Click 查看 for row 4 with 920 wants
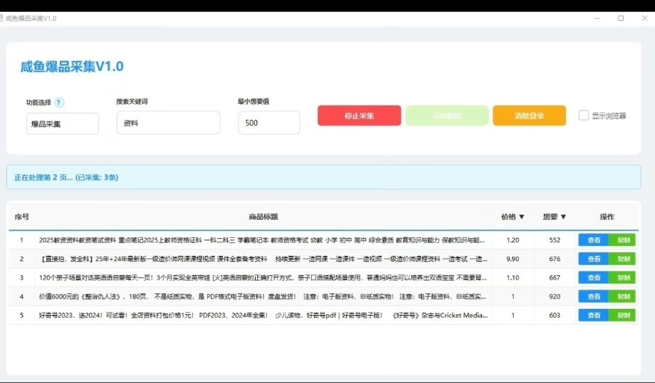655x383 pixels. (594, 296)
